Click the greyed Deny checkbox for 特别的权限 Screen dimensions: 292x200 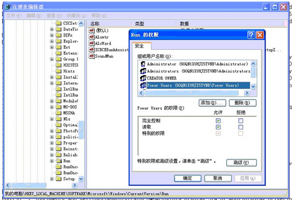tap(240, 133)
